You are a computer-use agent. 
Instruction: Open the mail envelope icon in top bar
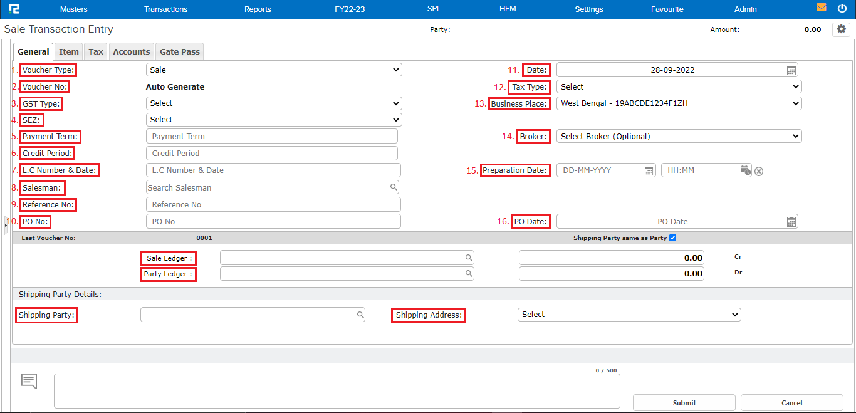point(823,7)
